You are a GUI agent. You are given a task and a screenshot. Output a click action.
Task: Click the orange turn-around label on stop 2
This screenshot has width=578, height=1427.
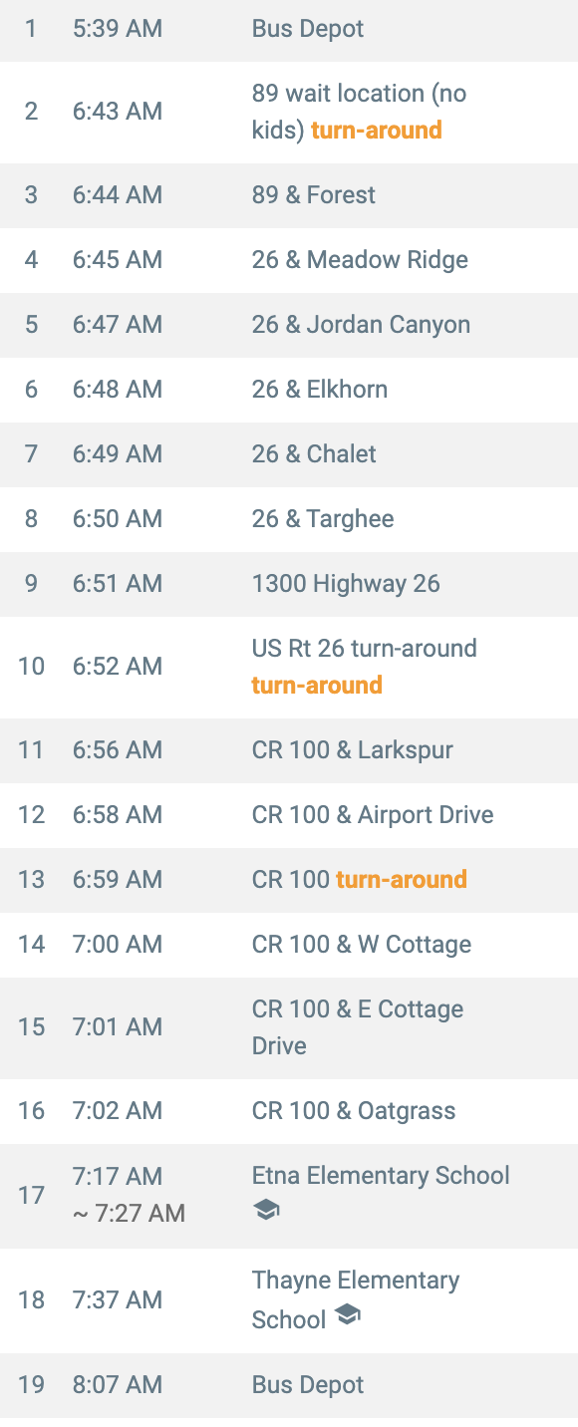[377, 131]
